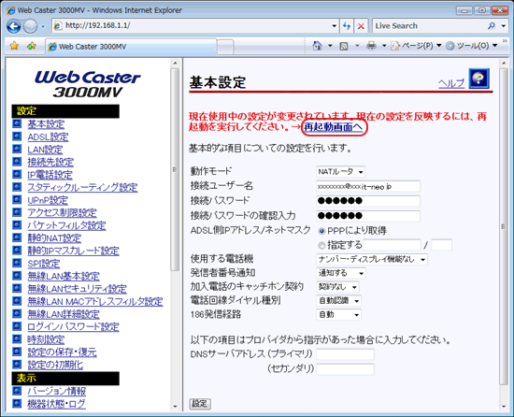Open the 無線LANセキュリティ設定 link

click(77, 289)
